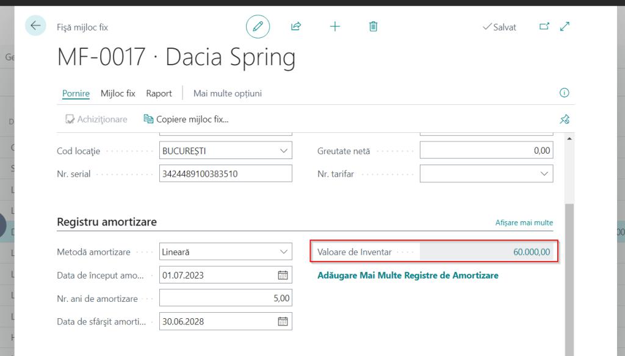Open the Raport menu

pos(159,93)
